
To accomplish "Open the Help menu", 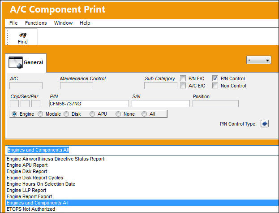I will [x=85, y=23].
